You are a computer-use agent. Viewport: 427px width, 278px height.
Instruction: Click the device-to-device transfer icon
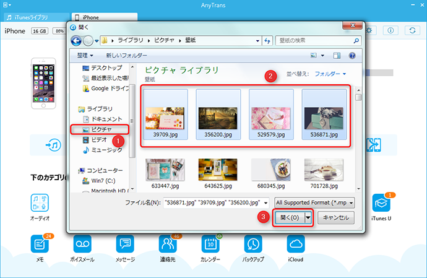coord(374,145)
